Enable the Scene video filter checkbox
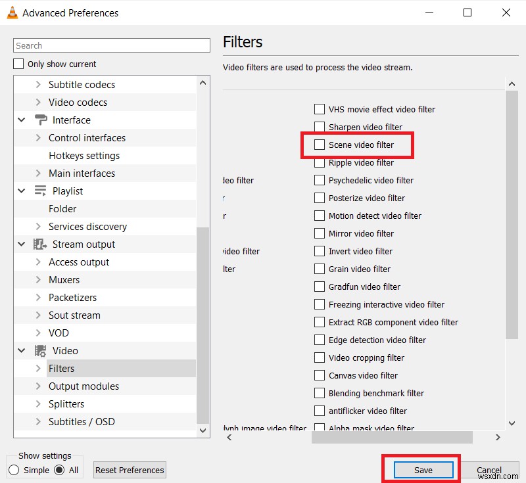This screenshot has width=526, height=483. pyautogui.click(x=319, y=145)
